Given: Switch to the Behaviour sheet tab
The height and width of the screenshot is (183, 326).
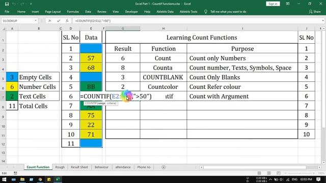Looking at the screenshot, I should pos(101,167).
